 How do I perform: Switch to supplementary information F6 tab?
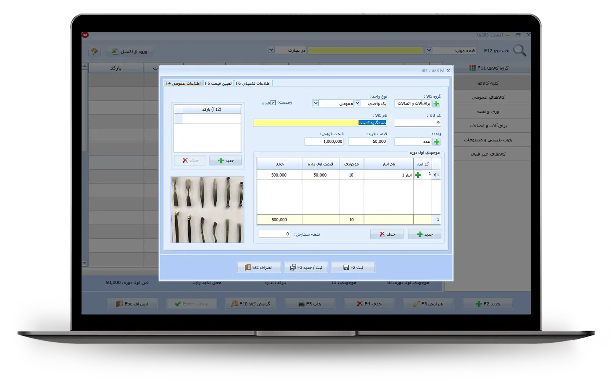(x=253, y=83)
